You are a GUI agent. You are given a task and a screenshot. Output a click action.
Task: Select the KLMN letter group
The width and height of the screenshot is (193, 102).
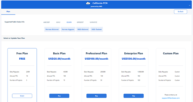[x=69, y=22]
